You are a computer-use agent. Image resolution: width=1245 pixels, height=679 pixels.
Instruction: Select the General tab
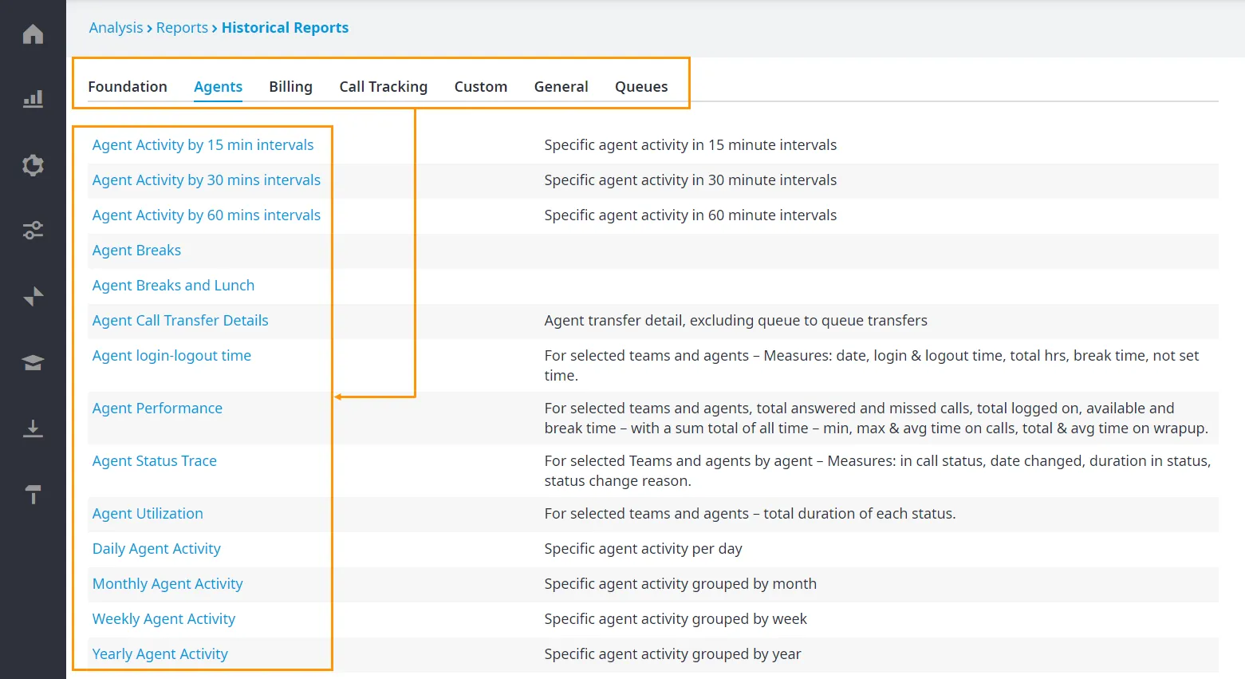click(x=561, y=87)
